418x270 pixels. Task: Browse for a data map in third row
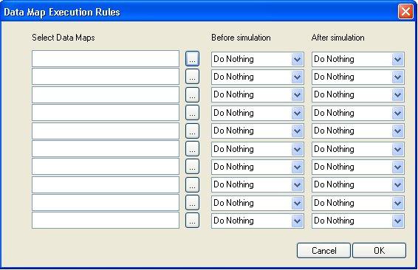coord(192,94)
